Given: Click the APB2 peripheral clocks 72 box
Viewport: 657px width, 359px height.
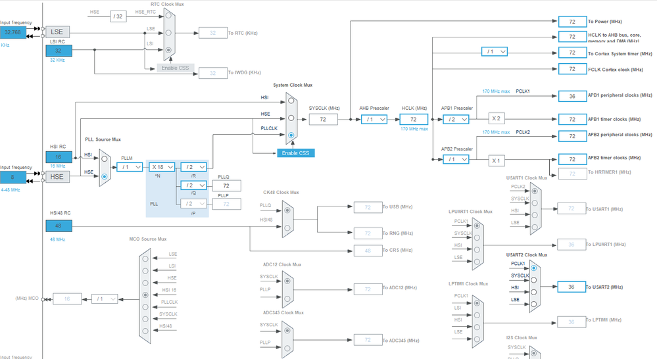Looking at the screenshot, I should click(572, 136).
